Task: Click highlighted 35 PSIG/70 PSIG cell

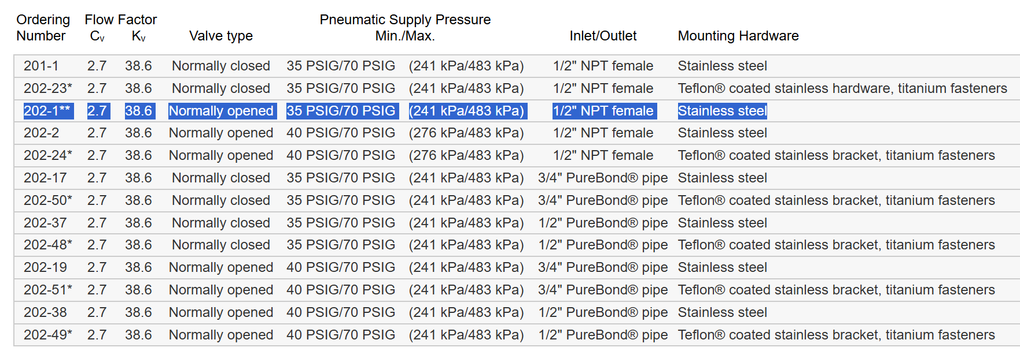Action: [x=341, y=111]
